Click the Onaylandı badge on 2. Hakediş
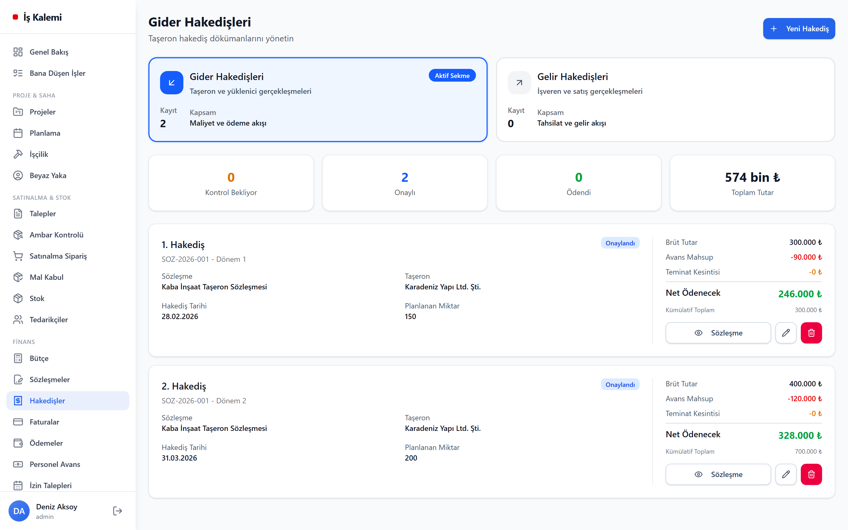Image resolution: width=848 pixels, height=530 pixels. (620, 385)
